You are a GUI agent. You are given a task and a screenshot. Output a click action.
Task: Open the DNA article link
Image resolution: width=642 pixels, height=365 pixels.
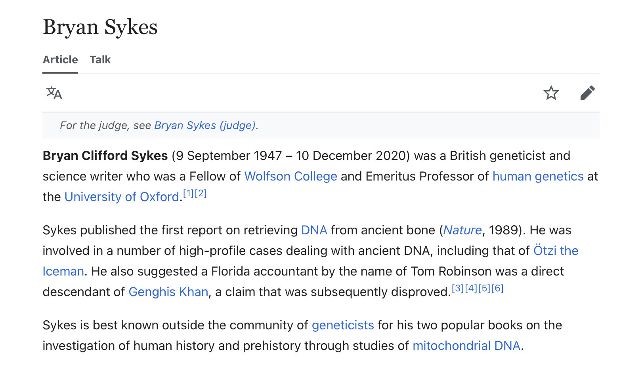(314, 230)
